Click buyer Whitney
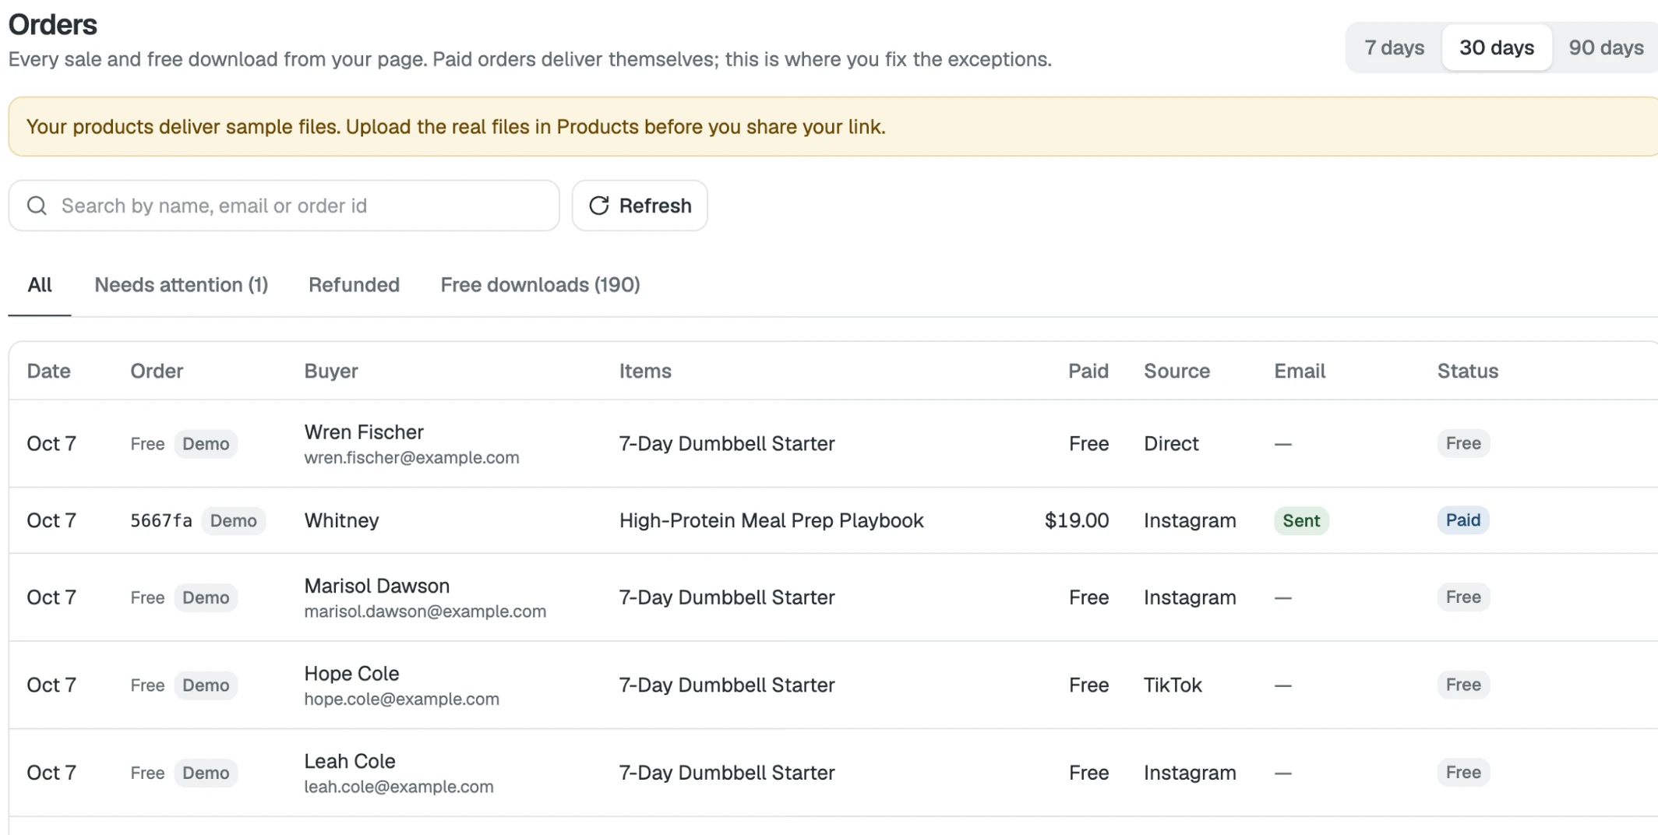Viewport: 1658px width, 835px height. (x=341, y=520)
